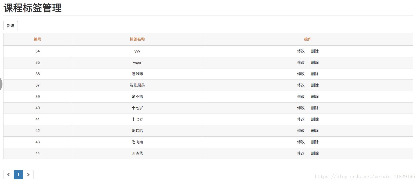Click 修改 for row 43 吃肉肉
Screen dimensions: 418x182
[301, 142]
